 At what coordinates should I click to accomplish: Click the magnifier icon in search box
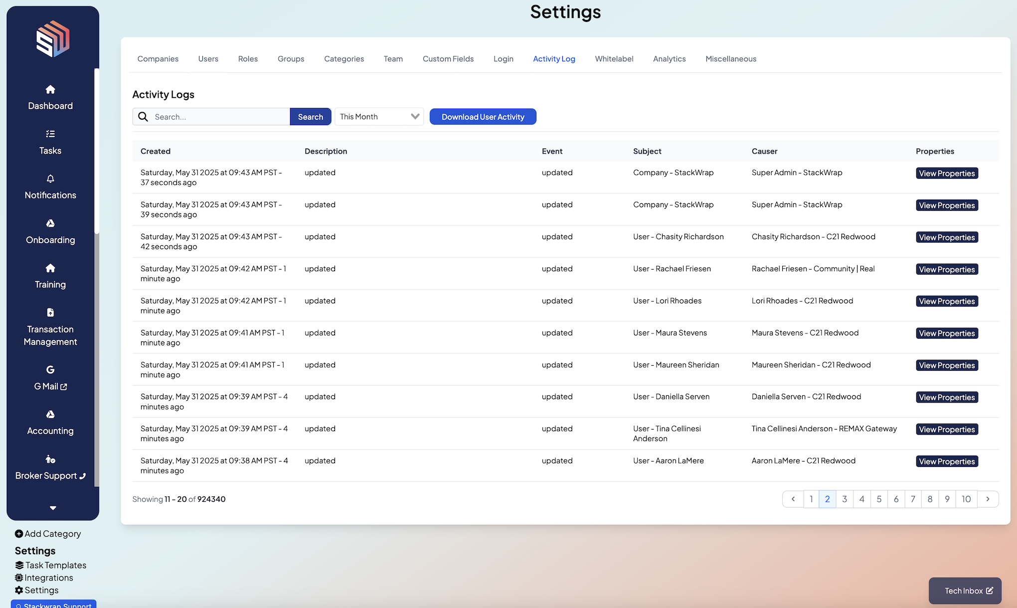click(x=143, y=117)
